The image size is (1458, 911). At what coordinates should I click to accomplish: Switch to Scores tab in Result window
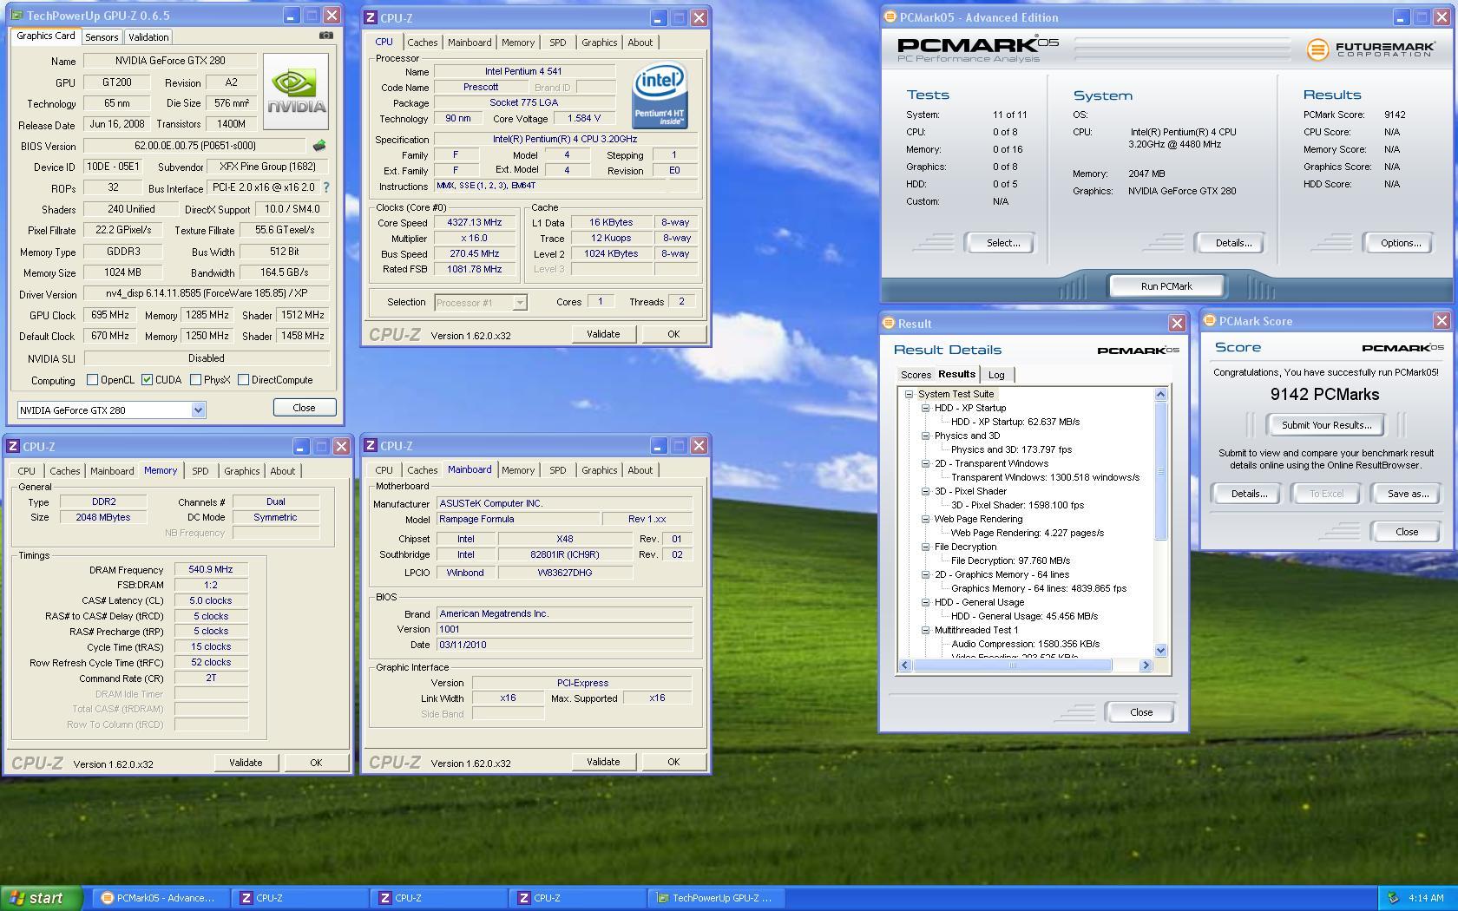pos(916,375)
